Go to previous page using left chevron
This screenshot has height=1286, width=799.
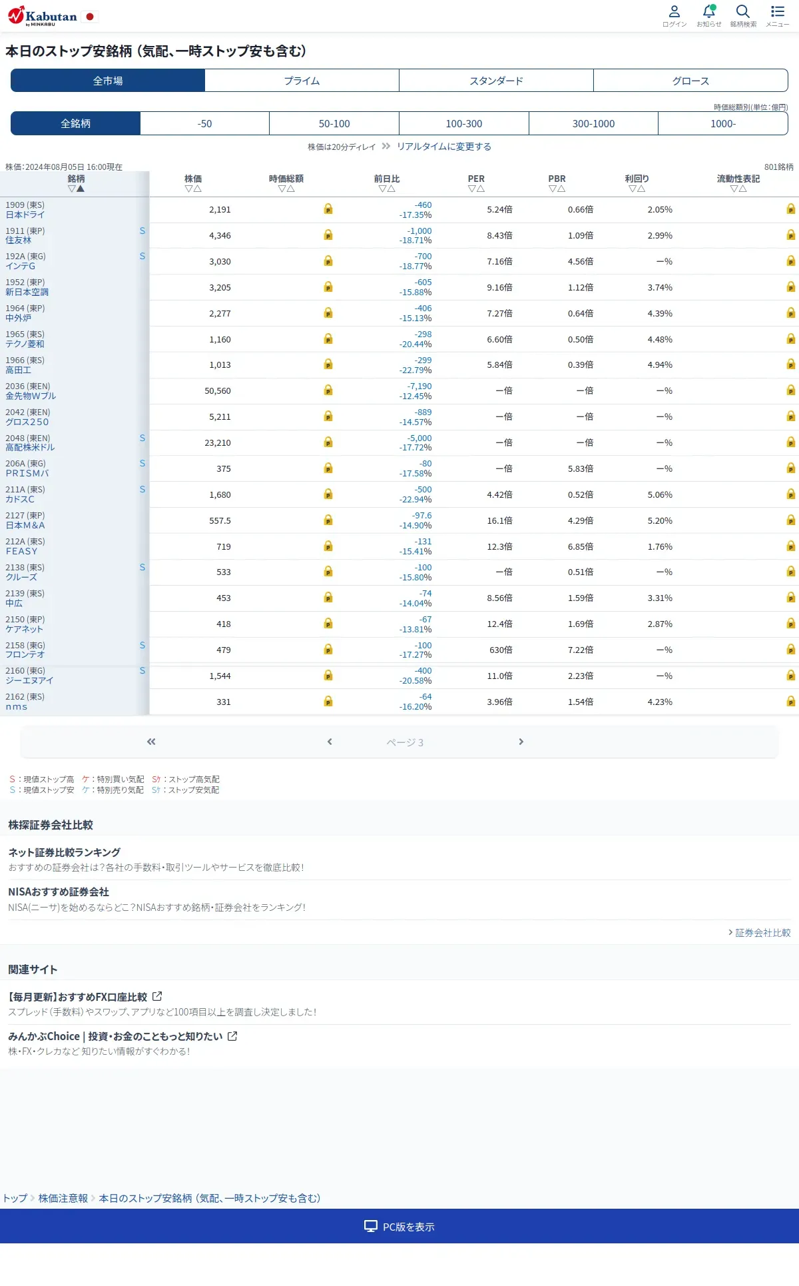point(330,742)
